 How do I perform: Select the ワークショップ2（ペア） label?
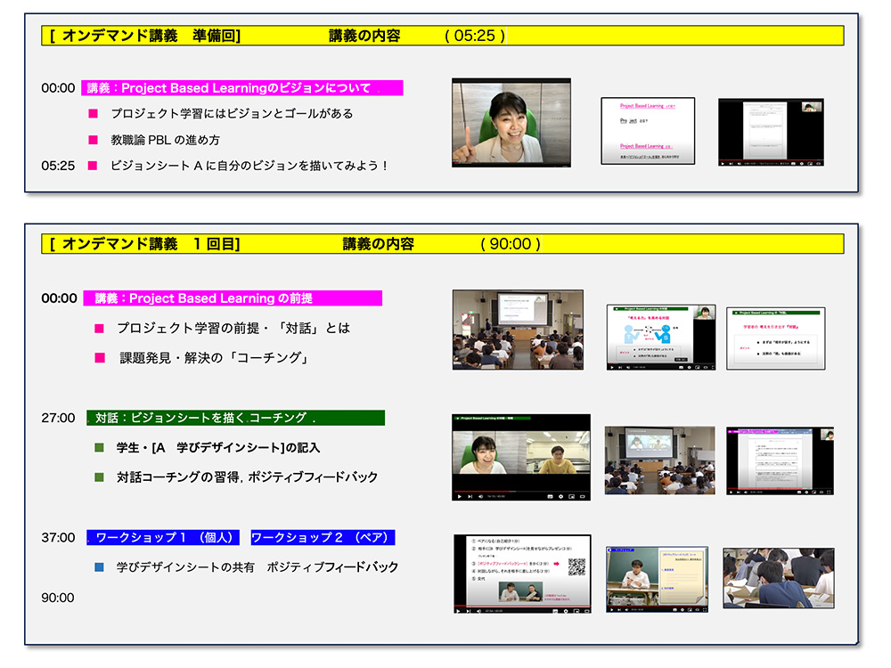click(x=323, y=538)
